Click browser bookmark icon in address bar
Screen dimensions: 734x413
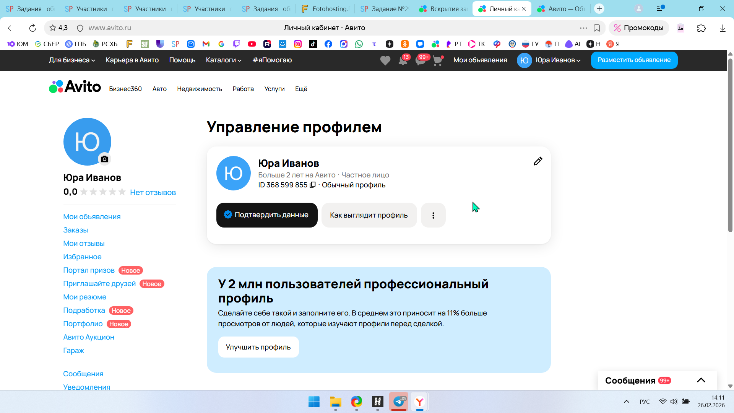[597, 28]
